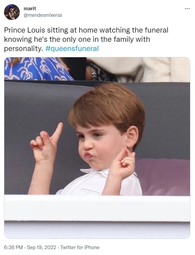Open the @mendesmixerss handle link
Viewport: 195px width, 255px height.
click(43, 15)
